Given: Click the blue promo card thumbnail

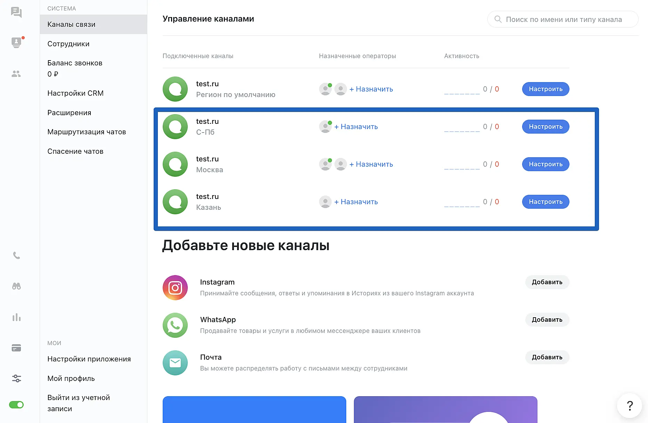Looking at the screenshot, I should 254,409.
